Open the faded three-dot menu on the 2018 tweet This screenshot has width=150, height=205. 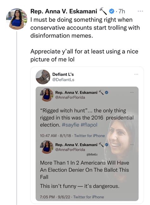tap(132, 92)
